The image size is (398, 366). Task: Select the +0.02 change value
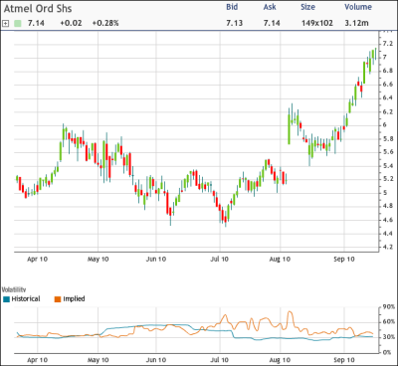coord(71,23)
